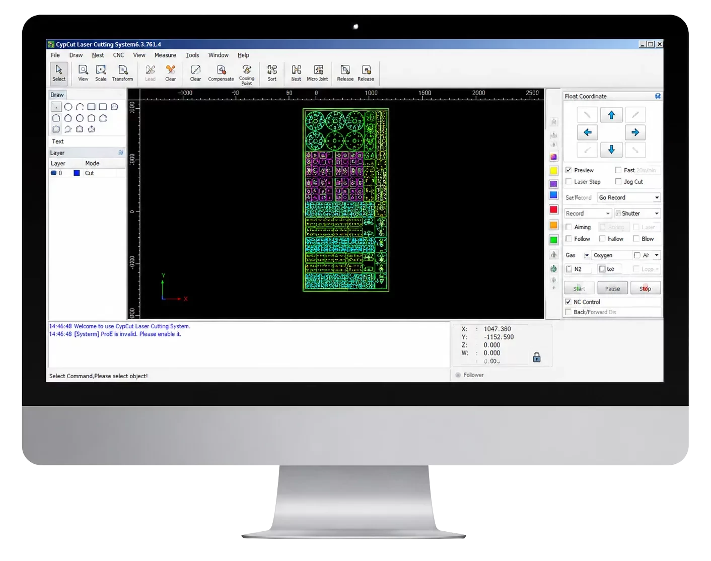Jog left with the blue left arrow

tap(587, 132)
